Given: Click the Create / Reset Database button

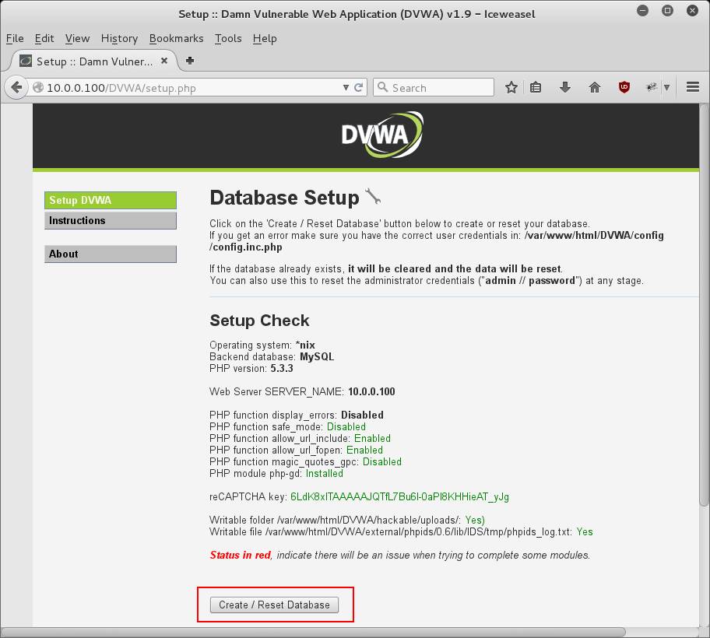Looking at the screenshot, I should pyautogui.click(x=274, y=605).
